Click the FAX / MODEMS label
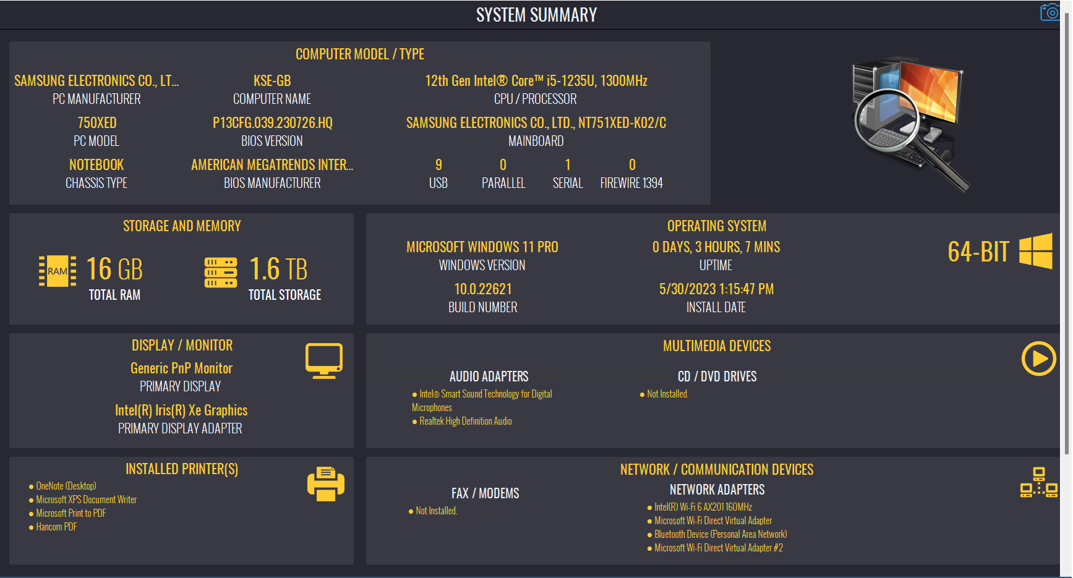 (x=485, y=493)
